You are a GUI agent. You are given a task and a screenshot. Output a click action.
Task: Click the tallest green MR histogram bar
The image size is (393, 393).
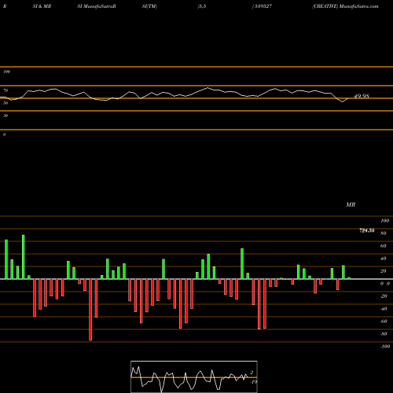tap(24, 257)
